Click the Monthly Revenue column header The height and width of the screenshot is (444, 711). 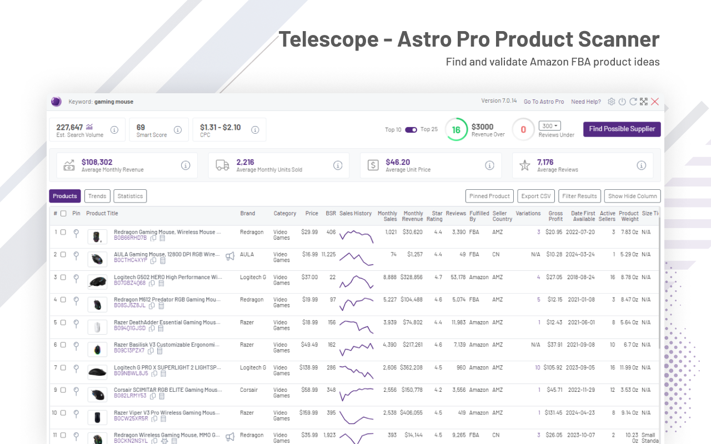click(413, 216)
